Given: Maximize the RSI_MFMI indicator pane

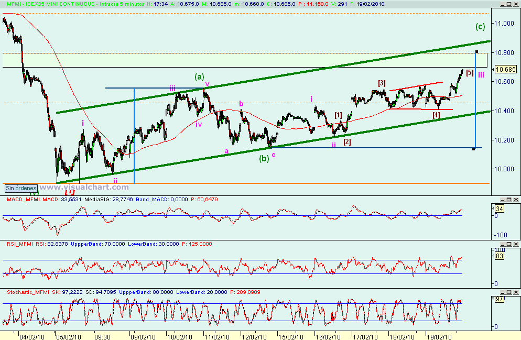Looking at the screenshot, I should coord(509,244).
